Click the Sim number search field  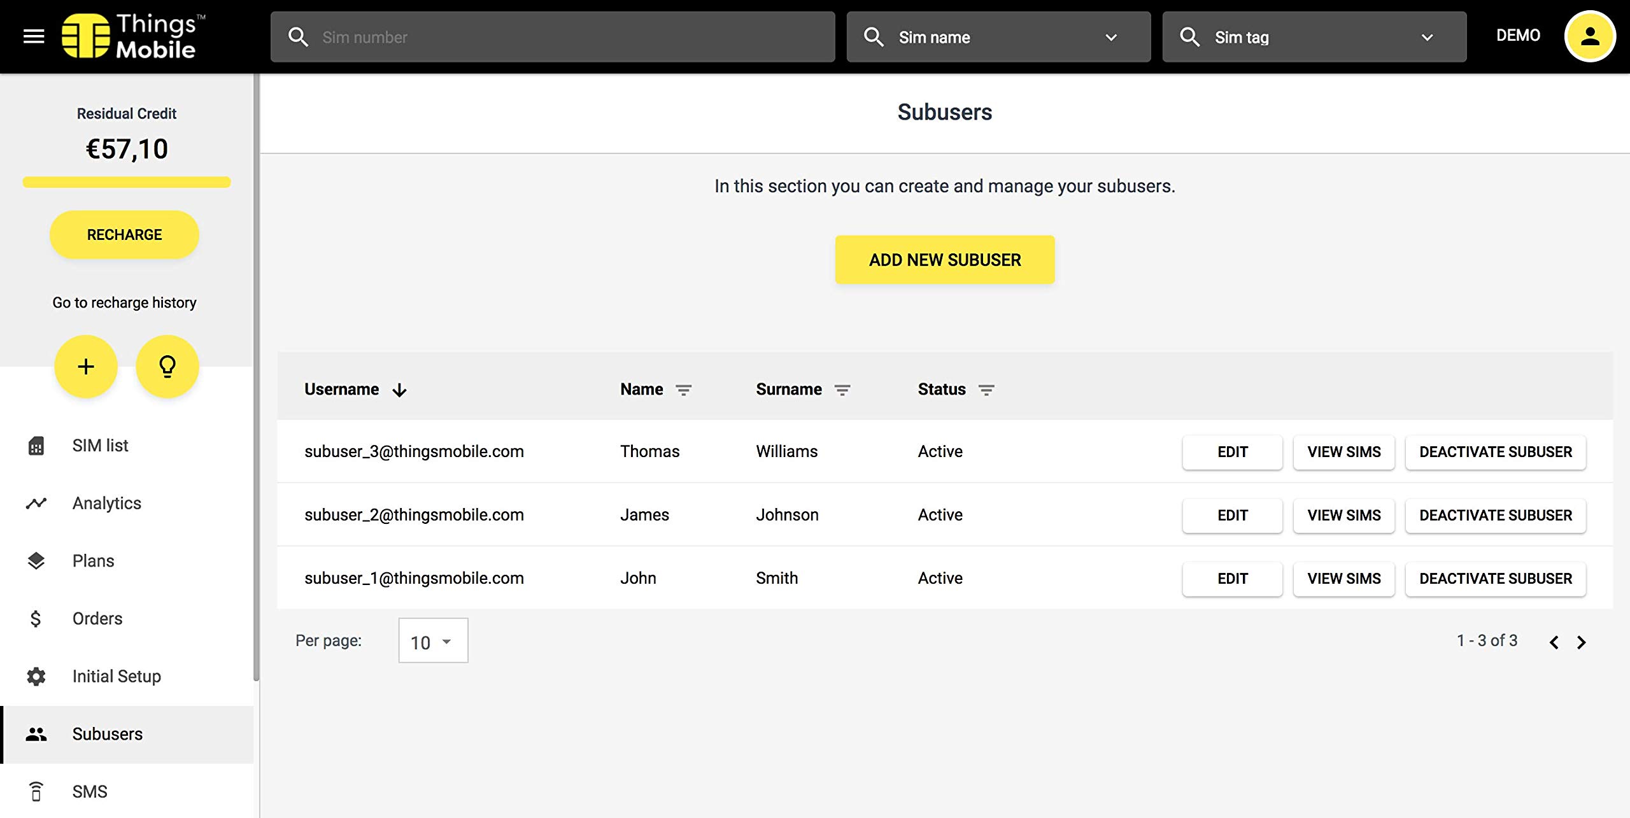click(553, 37)
